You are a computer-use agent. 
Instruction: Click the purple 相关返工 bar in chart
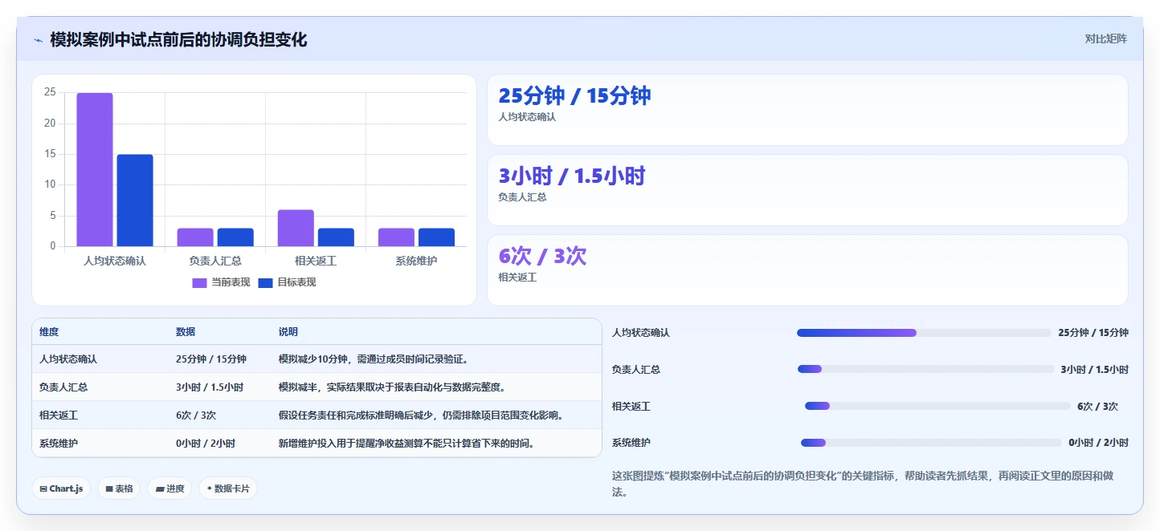296,228
